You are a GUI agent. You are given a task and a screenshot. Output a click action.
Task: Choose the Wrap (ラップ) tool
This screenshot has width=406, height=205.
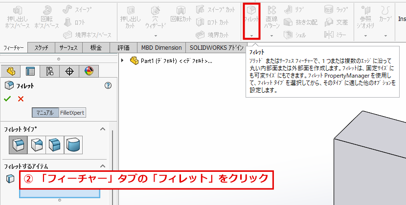coord(336,10)
